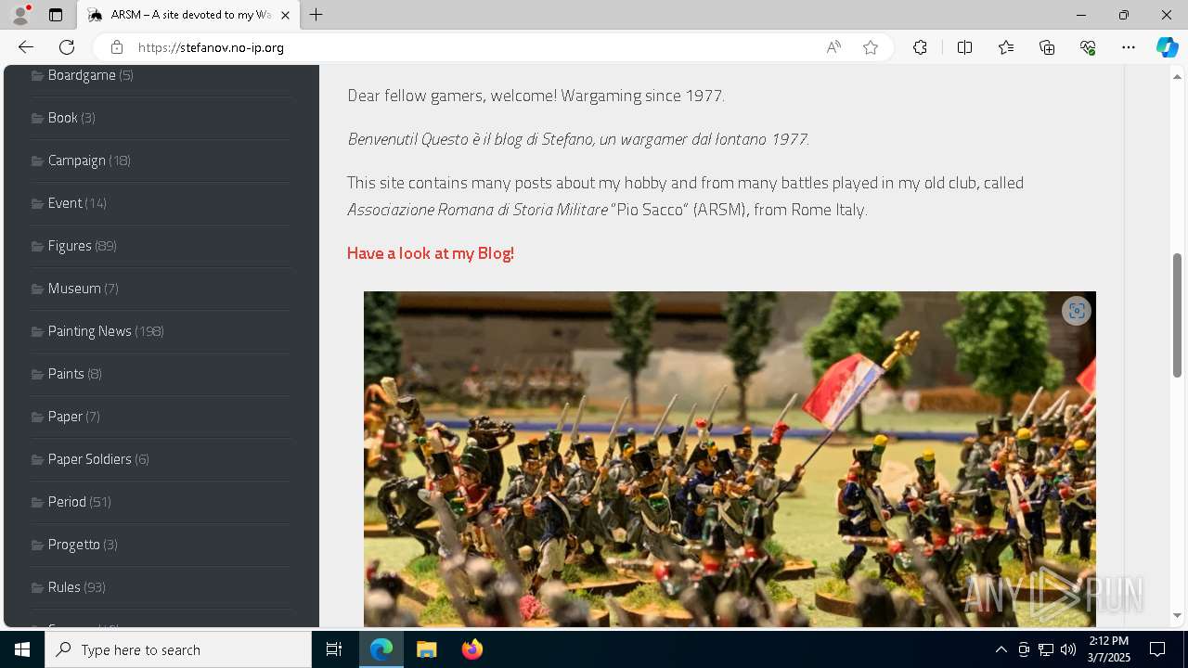Open the Campaign category

(x=77, y=161)
